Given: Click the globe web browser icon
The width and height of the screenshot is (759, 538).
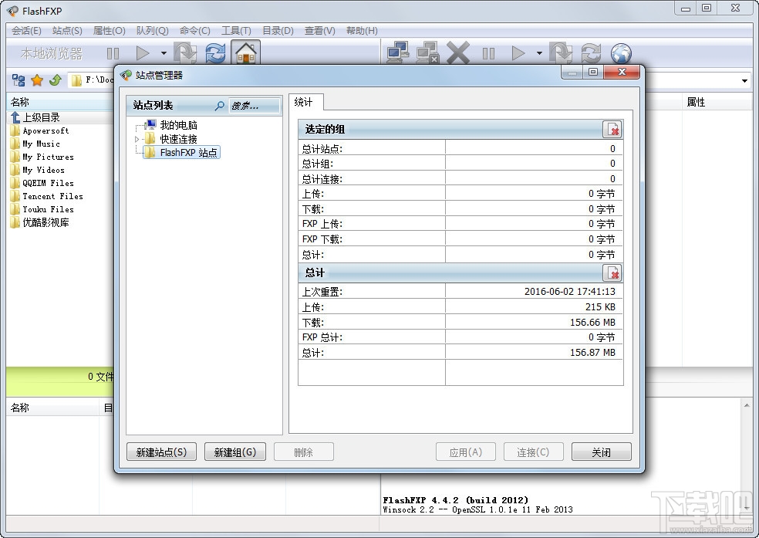Looking at the screenshot, I should (621, 52).
